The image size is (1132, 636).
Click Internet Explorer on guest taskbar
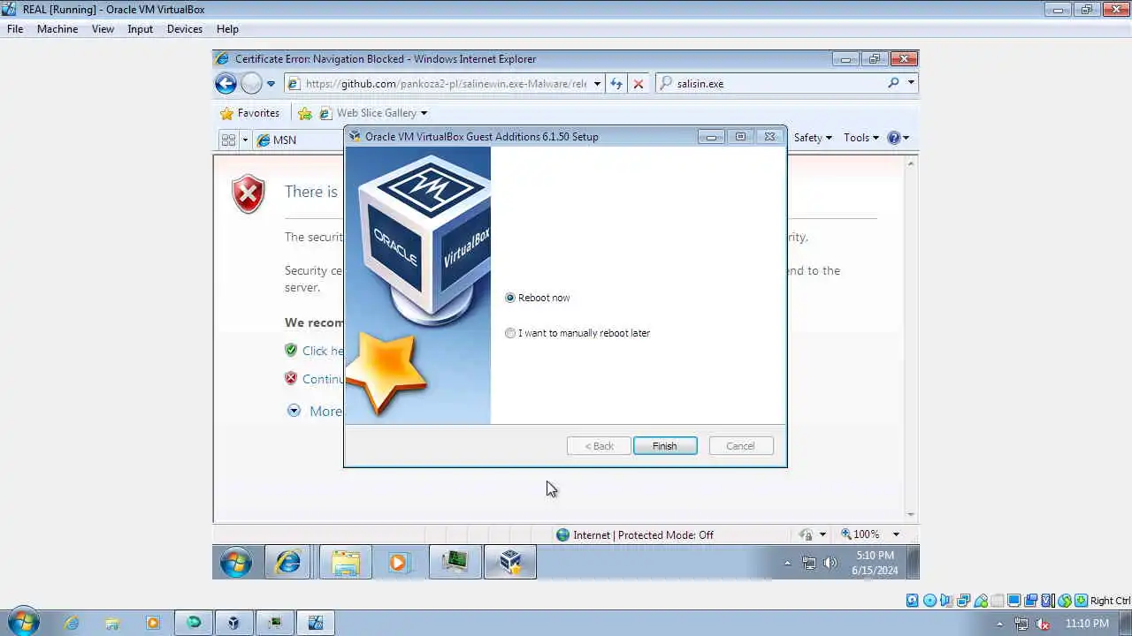click(288, 562)
